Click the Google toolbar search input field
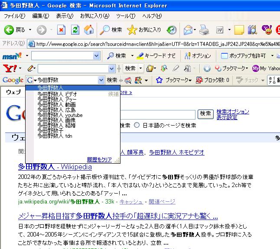This screenshot has height=249, width=280. pyautogui.click(x=68, y=80)
